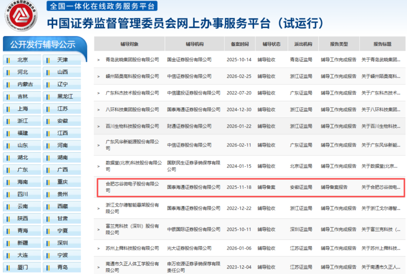Open the 辽宁 region button
Screen dimensions: 407x274
point(62,84)
